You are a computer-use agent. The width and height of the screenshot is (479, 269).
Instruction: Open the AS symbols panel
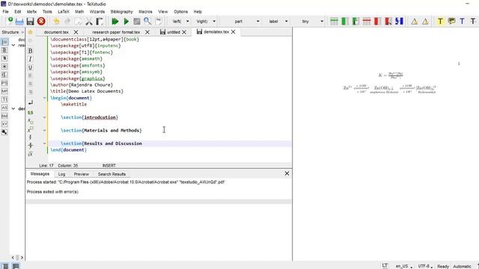tap(4, 108)
